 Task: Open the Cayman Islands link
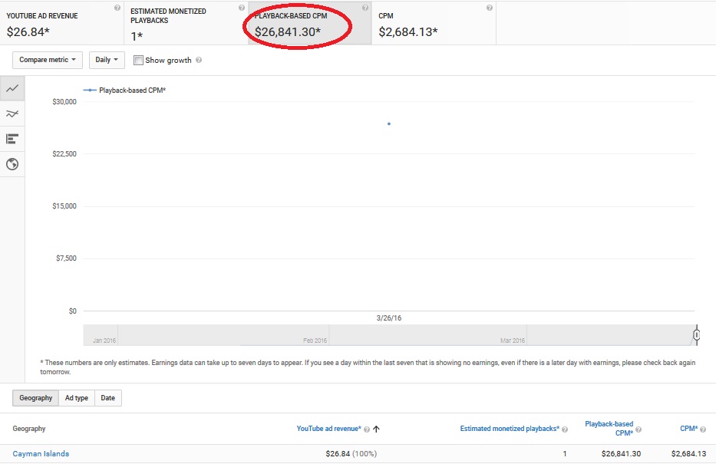tap(41, 454)
